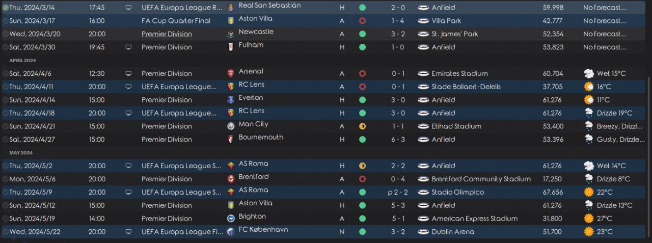The width and height of the screenshot is (652, 243).
Task: Click the stadium icon beside Emirates Stadium
Action: point(423,73)
